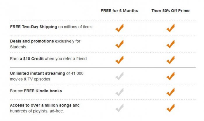
Task: Click orange checkmark for Borrow FREE Kindle books
Action: pos(170,92)
